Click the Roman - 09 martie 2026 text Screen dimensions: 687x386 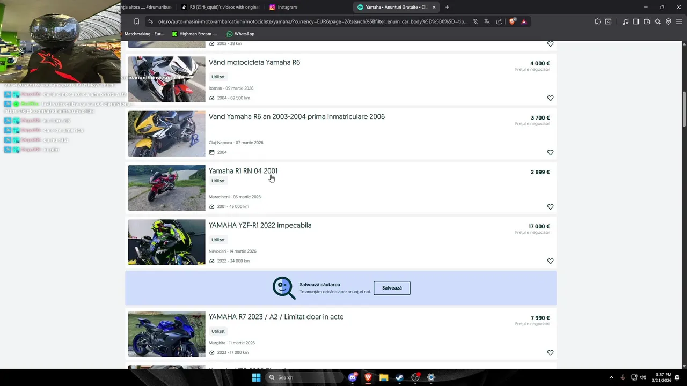(231, 88)
